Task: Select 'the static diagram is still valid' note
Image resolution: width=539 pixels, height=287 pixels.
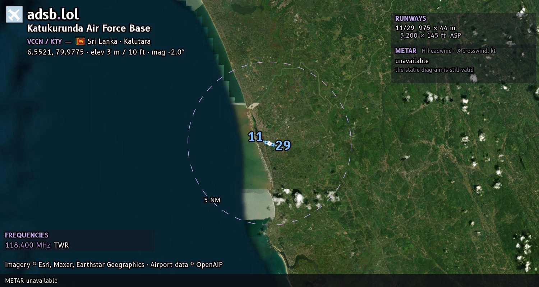Action: click(x=434, y=70)
